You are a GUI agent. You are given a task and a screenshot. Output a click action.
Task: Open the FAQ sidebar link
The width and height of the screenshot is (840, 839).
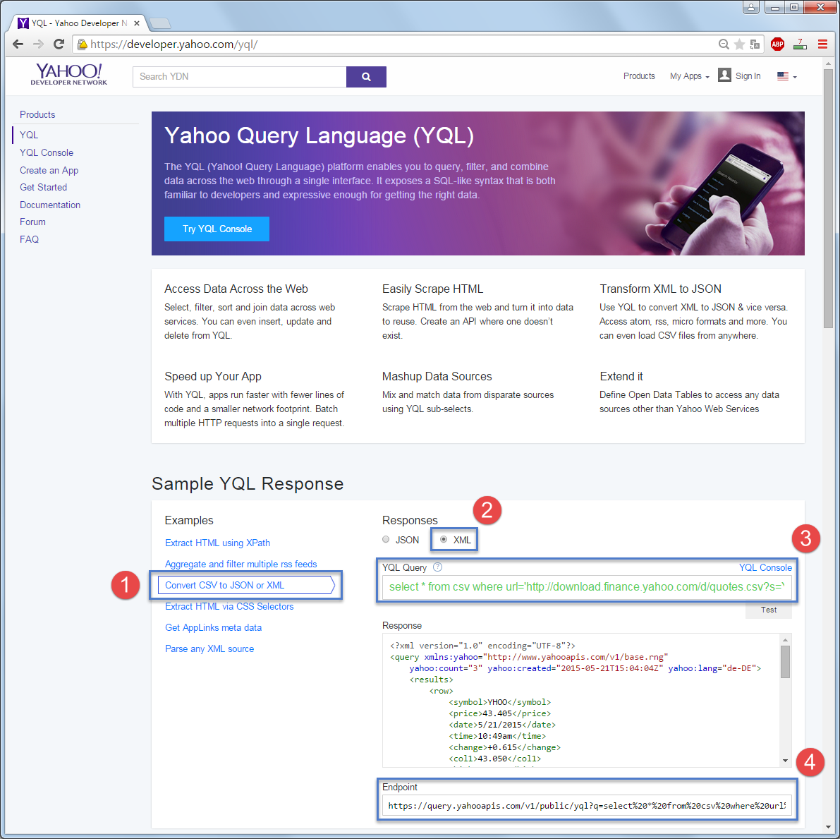[x=30, y=240]
